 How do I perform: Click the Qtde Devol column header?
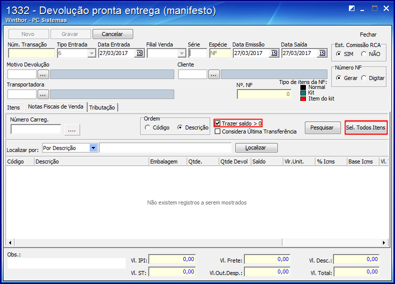[x=235, y=161]
